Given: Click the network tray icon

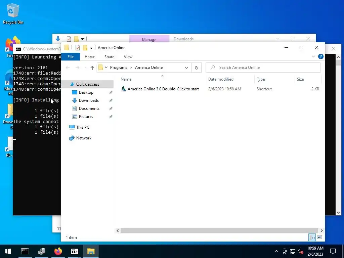Looking at the screenshot, I should [293, 251].
